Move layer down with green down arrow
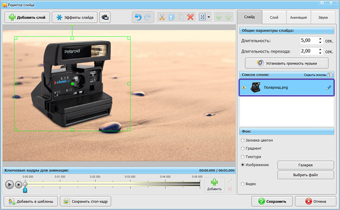 pos(219,17)
